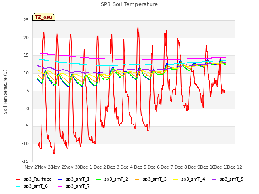The image size is (259, 194).
Task: Click the 25 y-axis tick label
Action: (x=26, y=20)
